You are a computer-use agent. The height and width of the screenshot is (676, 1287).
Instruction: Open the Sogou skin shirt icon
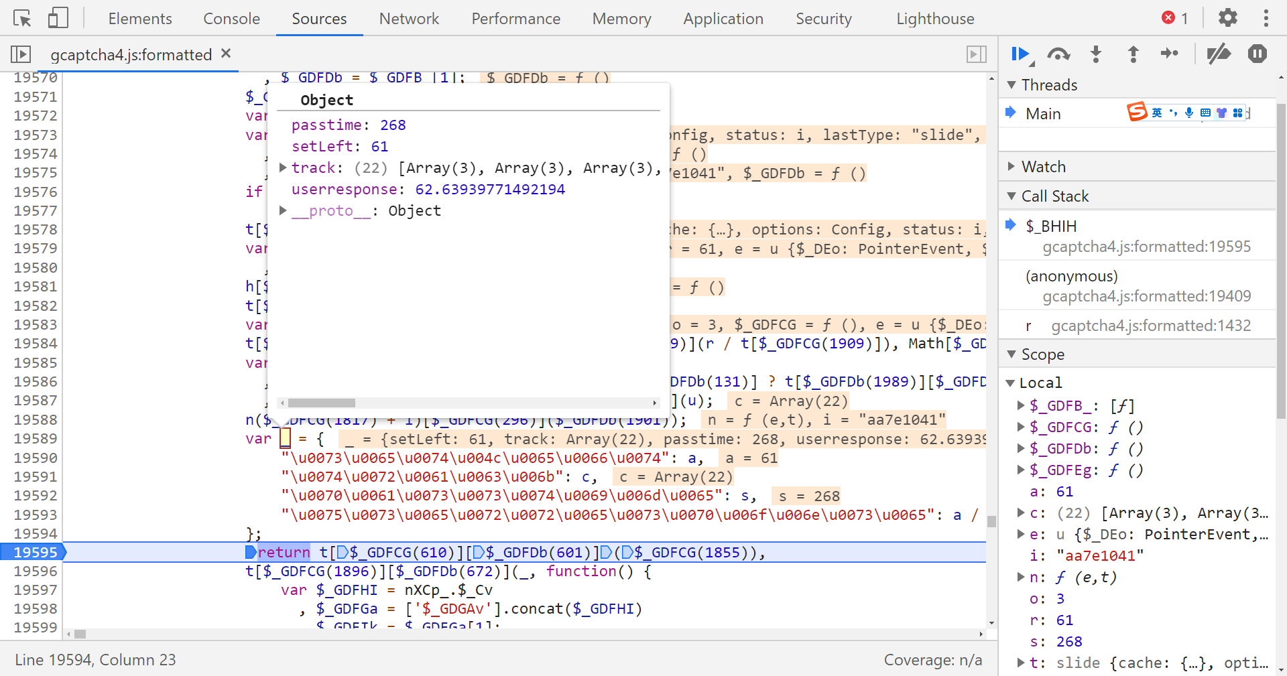pos(1221,113)
